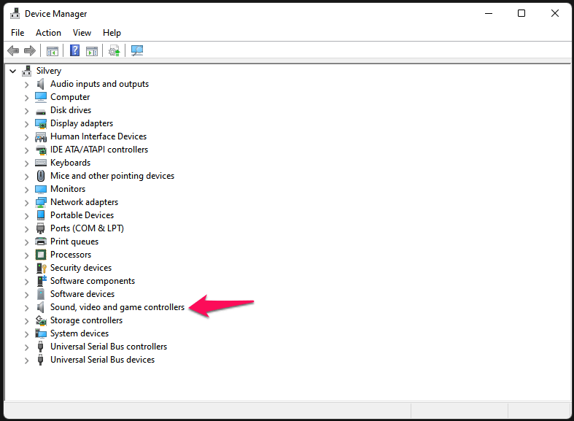Expand the System devices chevron
This screenshot has width=574, height=421.
click(26, 334)
